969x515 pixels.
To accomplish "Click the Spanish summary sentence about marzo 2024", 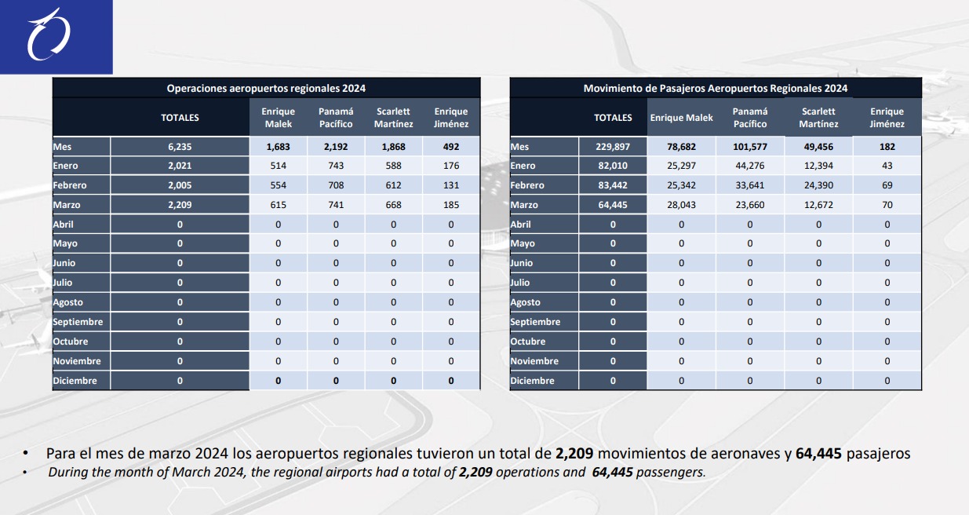I will [478, 454].
